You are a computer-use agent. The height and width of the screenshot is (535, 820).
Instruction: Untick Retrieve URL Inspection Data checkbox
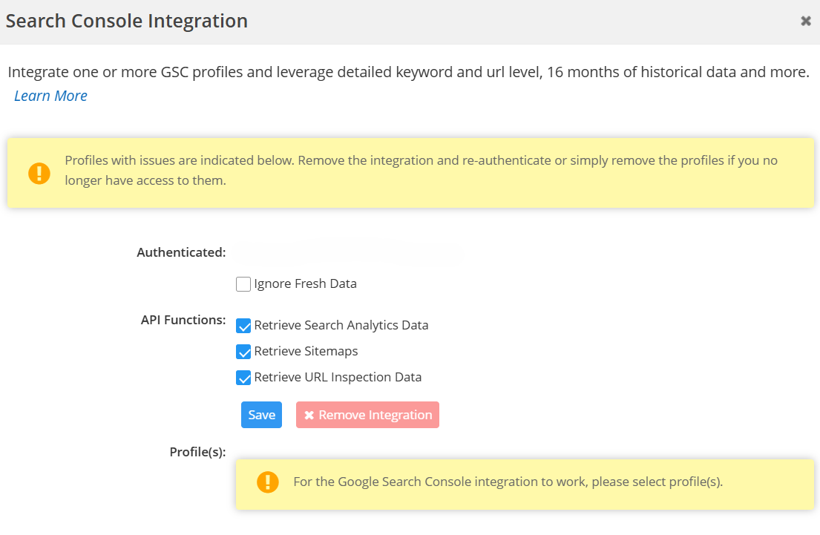(x=243, y=378)
